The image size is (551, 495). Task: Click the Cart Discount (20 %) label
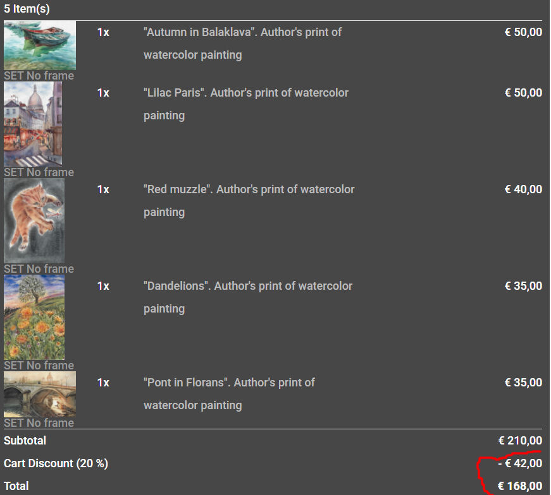tap(56, 463)
